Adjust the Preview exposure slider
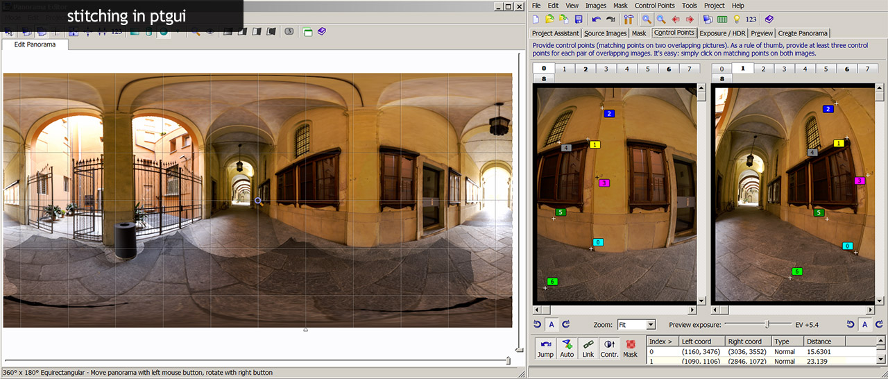The height and width of the screenshot is (379, 888). pos(767,324)
